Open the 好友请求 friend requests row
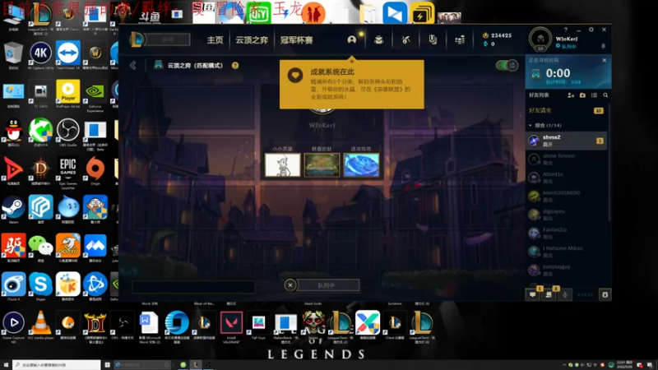Screen dimensions: 658x370 [x=566, y=110]
